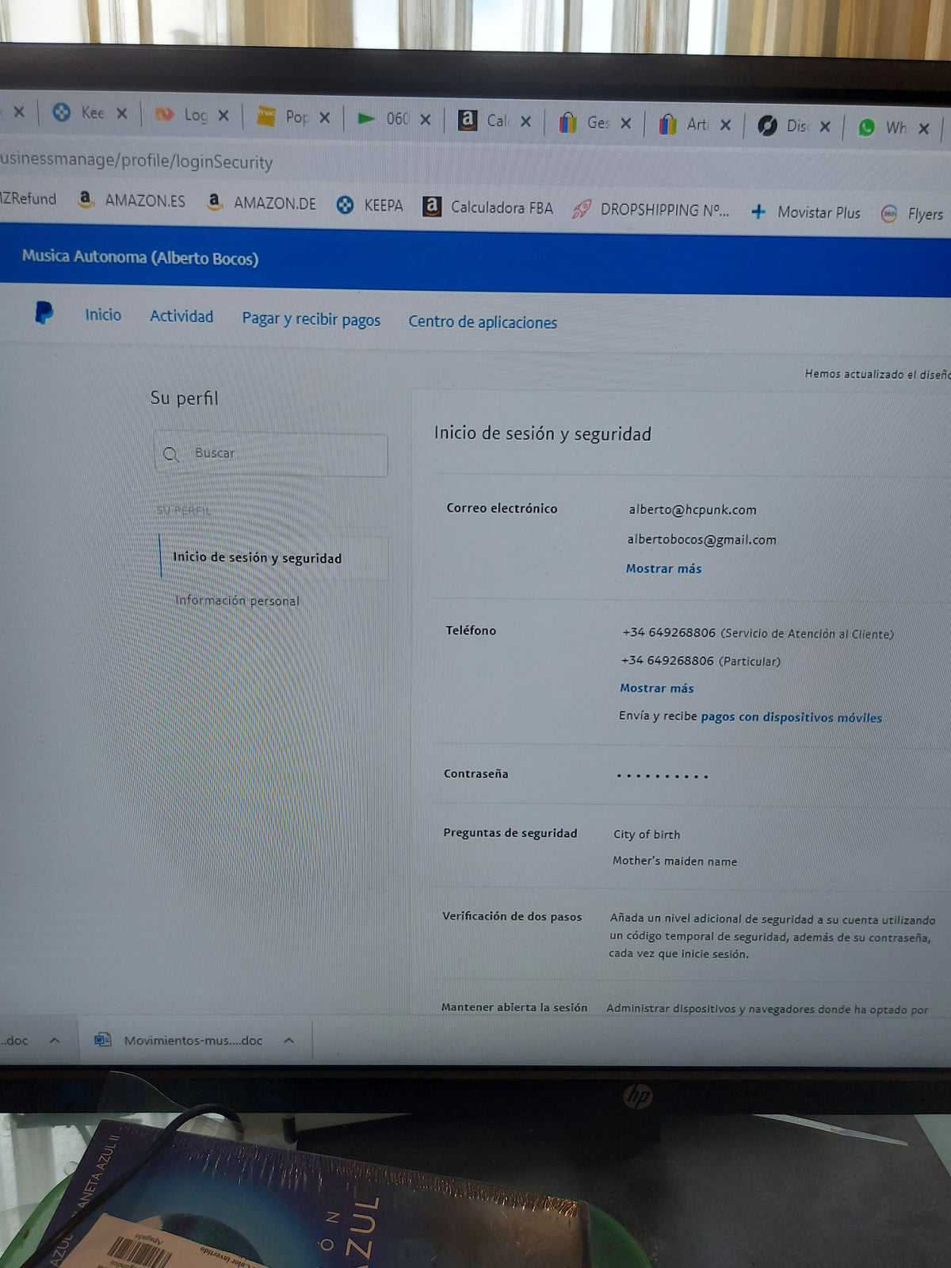Close the Art browser tab
Viewport: 951px width, 1268px height.
pyautogui.click(x=726, y=125)
